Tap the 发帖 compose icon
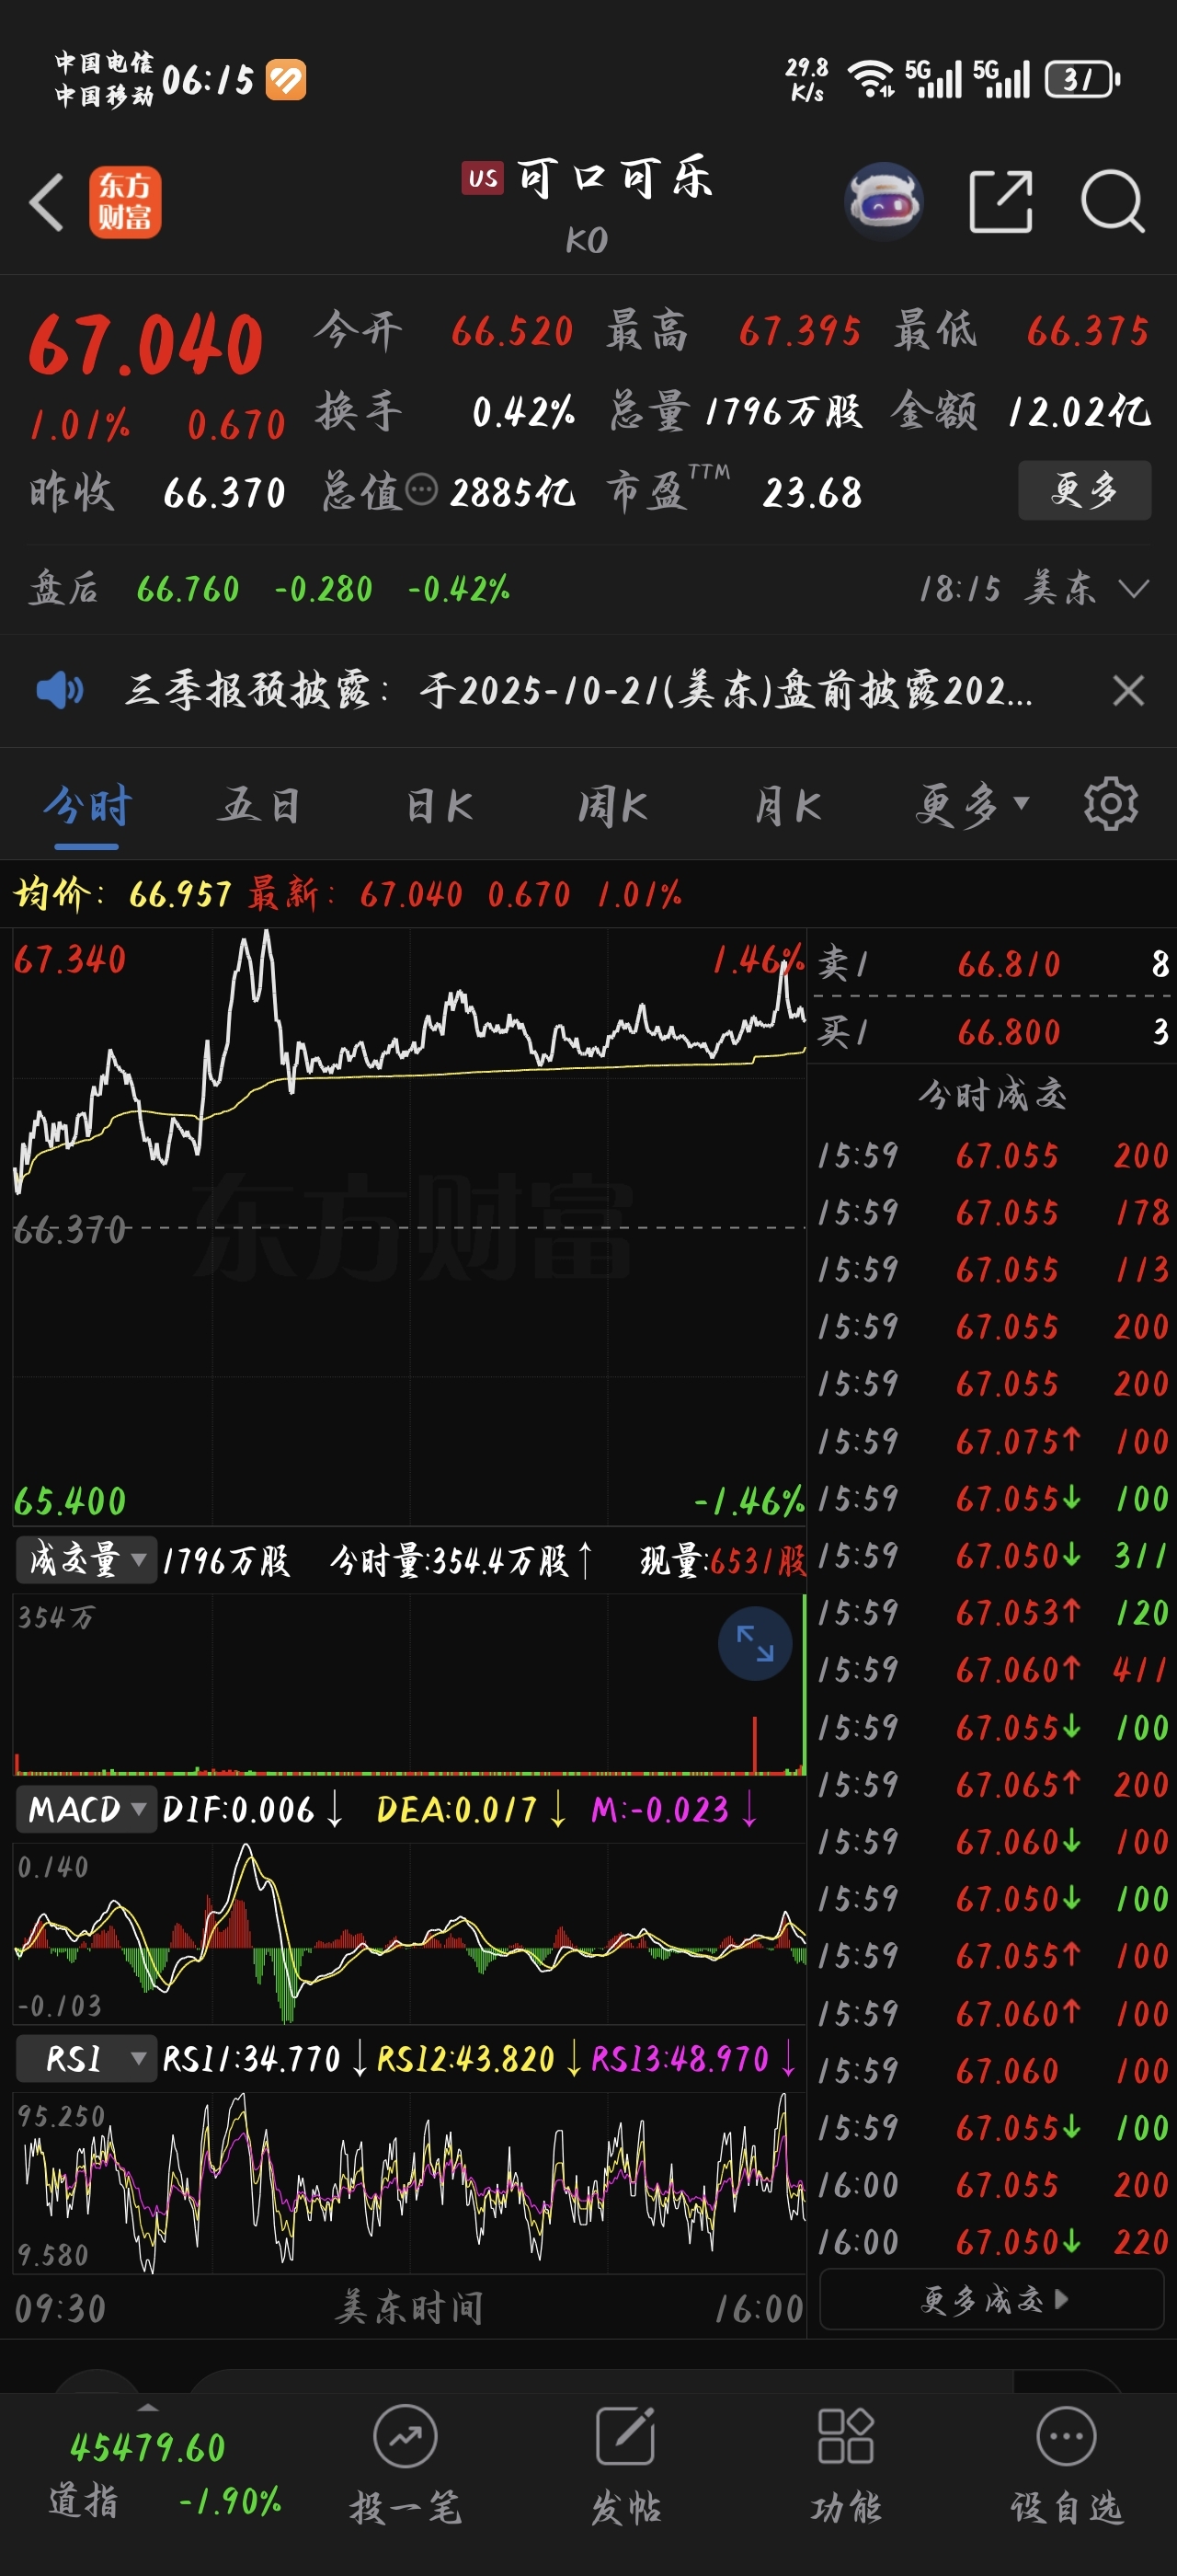 [625, 2436]
